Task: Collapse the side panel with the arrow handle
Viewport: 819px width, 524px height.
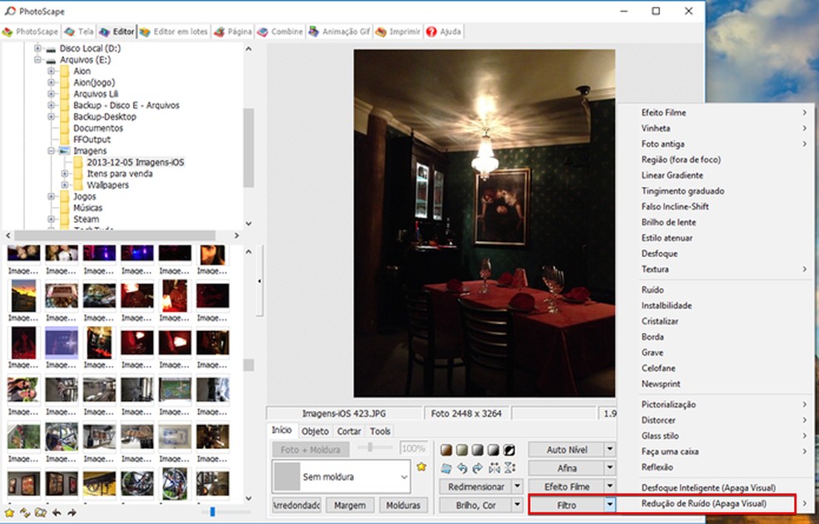Action: point(260,281)
